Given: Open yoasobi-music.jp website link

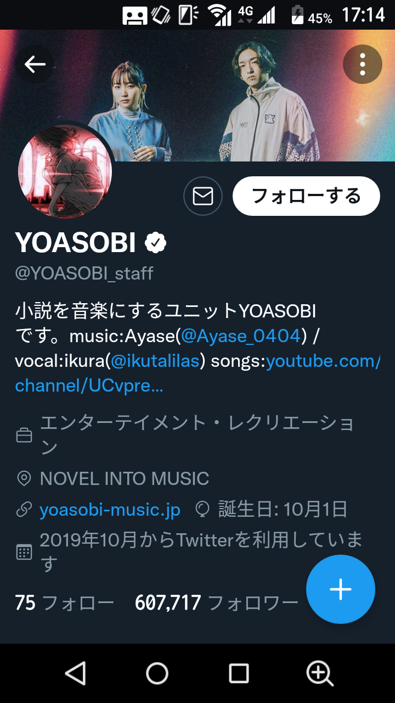Looking at the screenshot, I should pyautogui.click(x=110, y=510).
